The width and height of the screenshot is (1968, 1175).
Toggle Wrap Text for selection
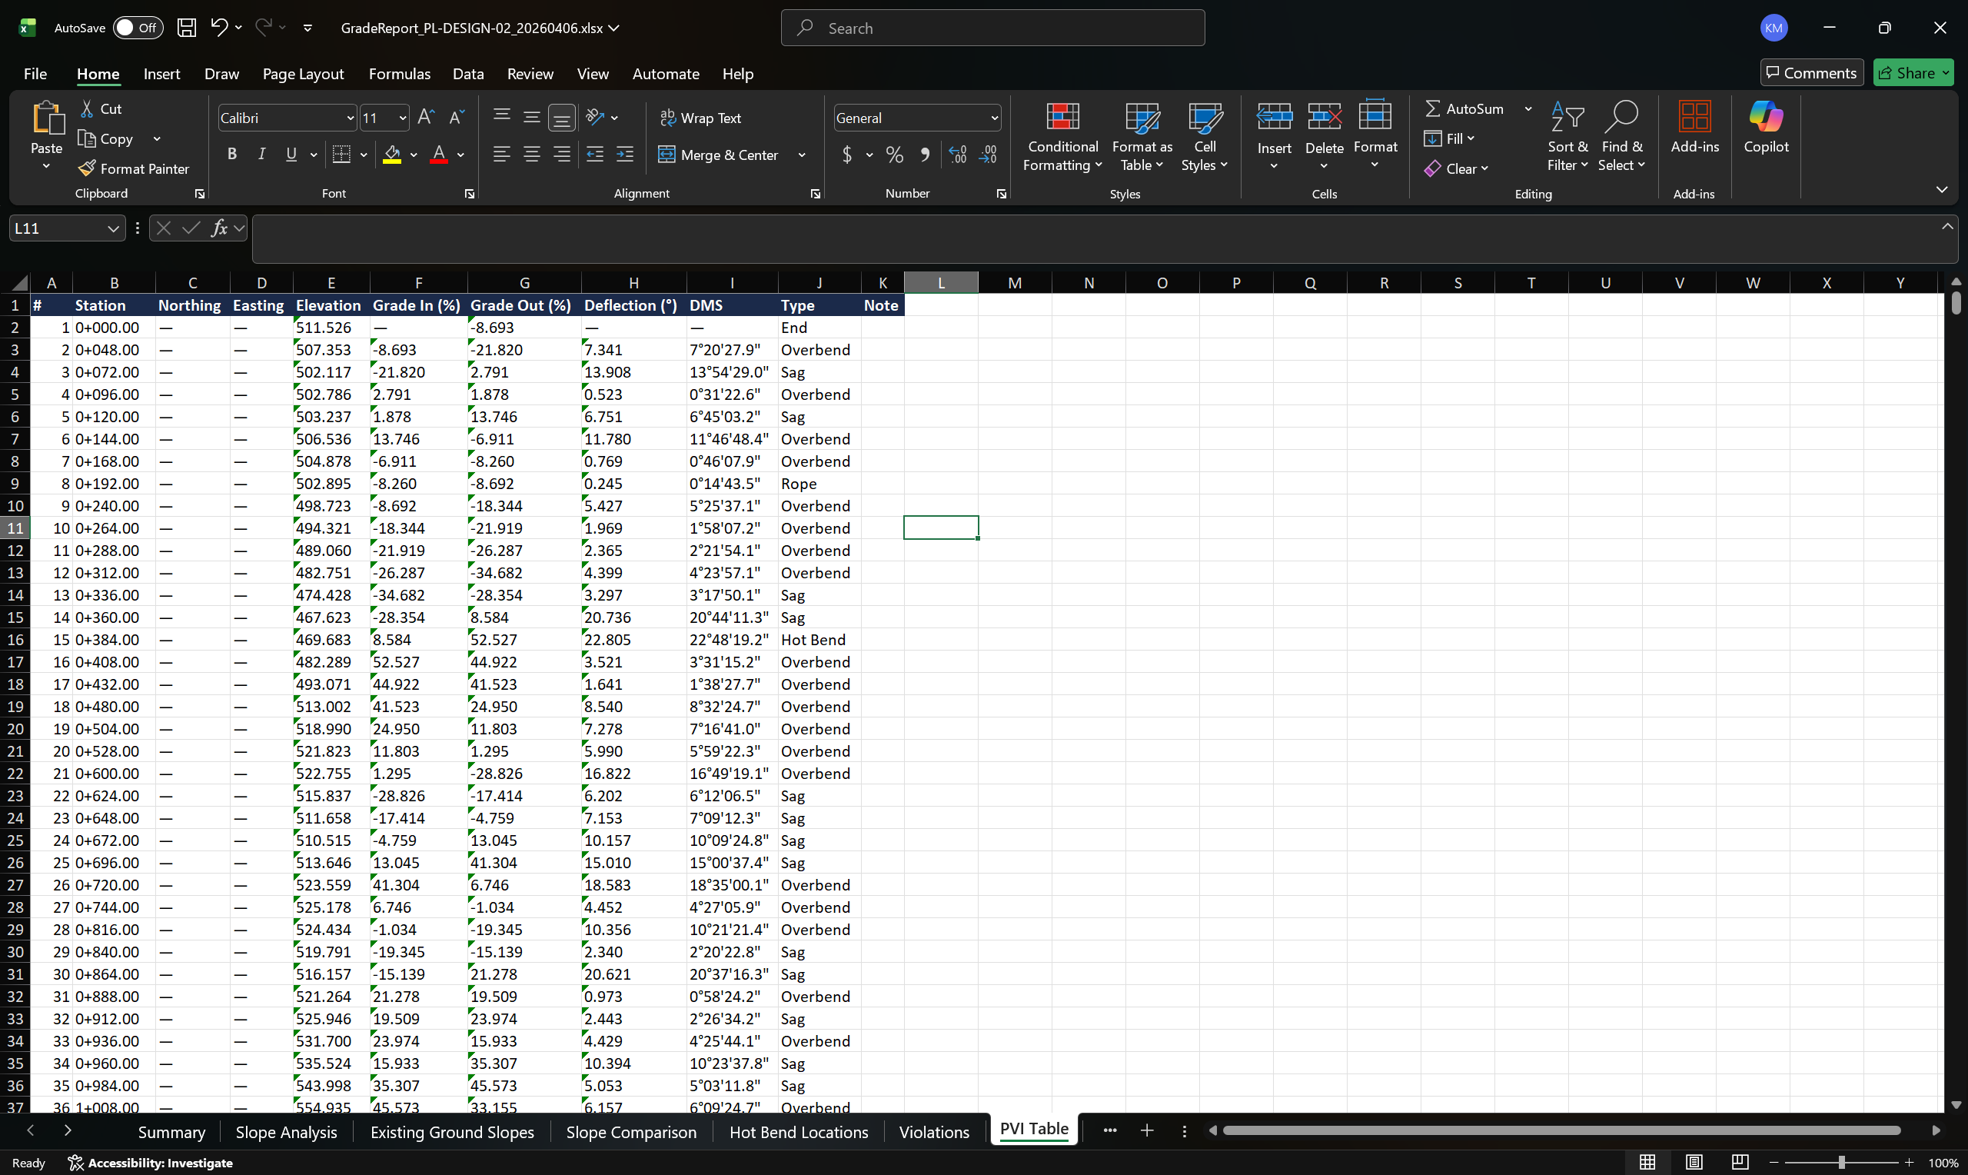point(701,117)
